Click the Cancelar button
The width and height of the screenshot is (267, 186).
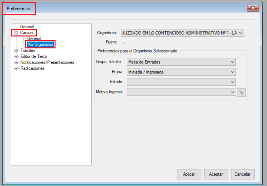242,174
